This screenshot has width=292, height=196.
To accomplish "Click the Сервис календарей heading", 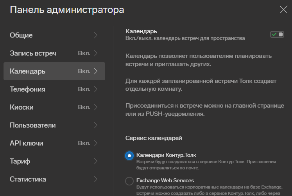I will click(x=154, y=138).
